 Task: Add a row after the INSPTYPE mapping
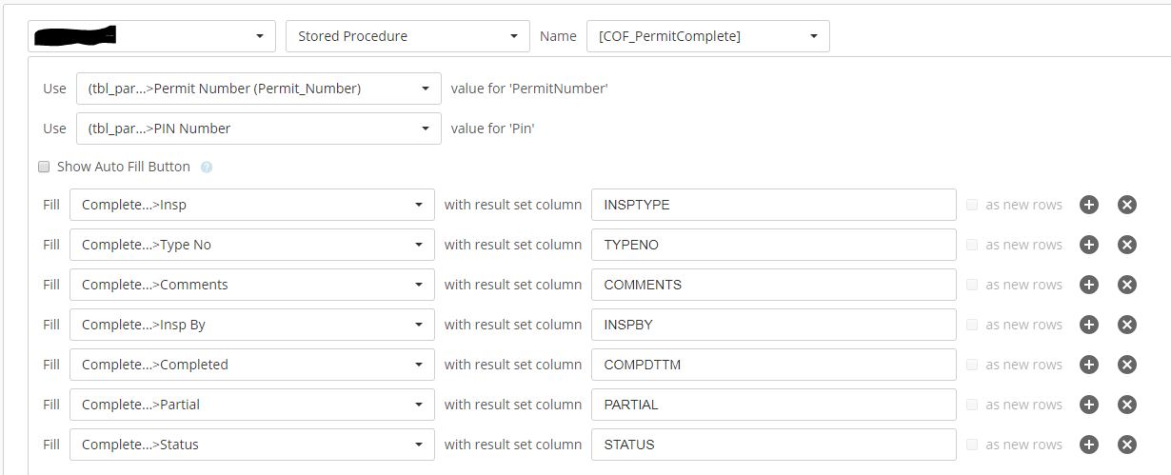[x=1089, y=205]
